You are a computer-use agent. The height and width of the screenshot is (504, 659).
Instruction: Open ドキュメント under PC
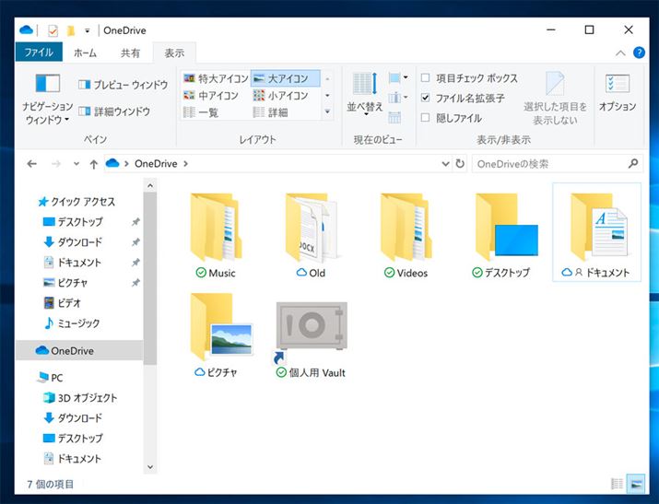(x=72, y=458)
